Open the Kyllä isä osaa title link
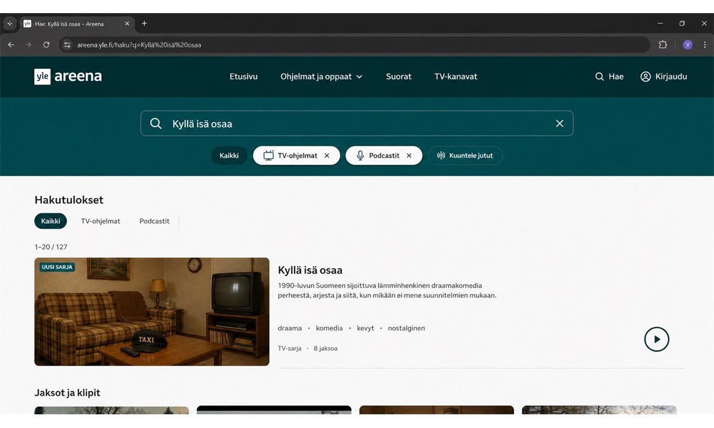This screenshot has height=428, width=714. point(310,270)
